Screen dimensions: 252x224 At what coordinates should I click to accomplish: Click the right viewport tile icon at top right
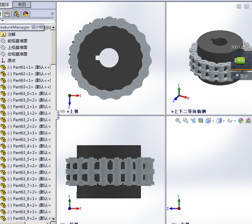[x=246, y=7]
